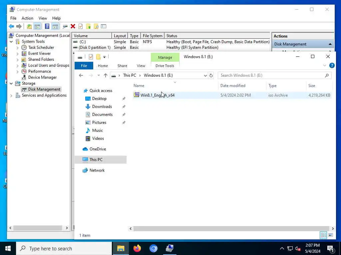Image resolution: width=341 pixels, height=255 pixels.
Task: Click the Properties checkmark page icon in Computer Management
Action: pyautogui.click(x=81, y=27)
